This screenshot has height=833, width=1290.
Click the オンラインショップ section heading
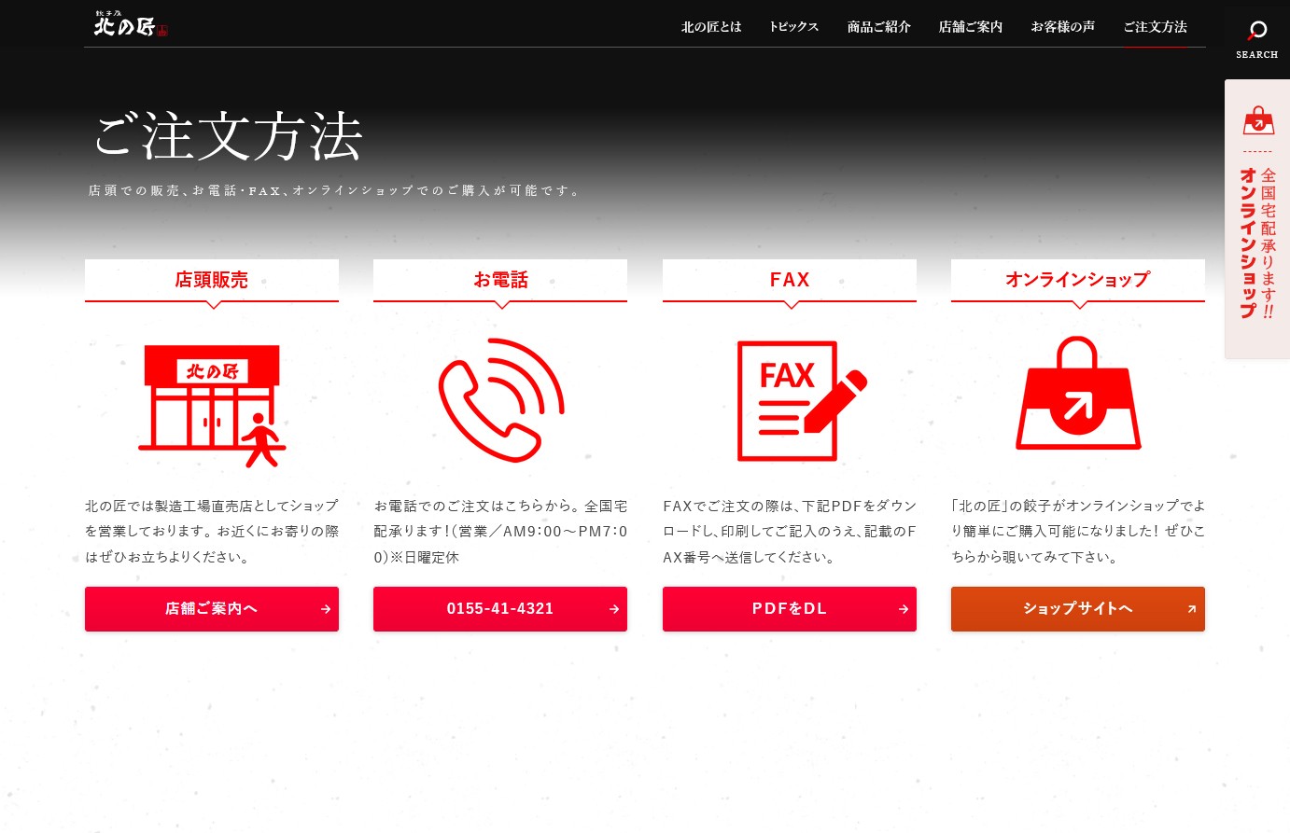pyautogui.click(x=1078, y=280)
